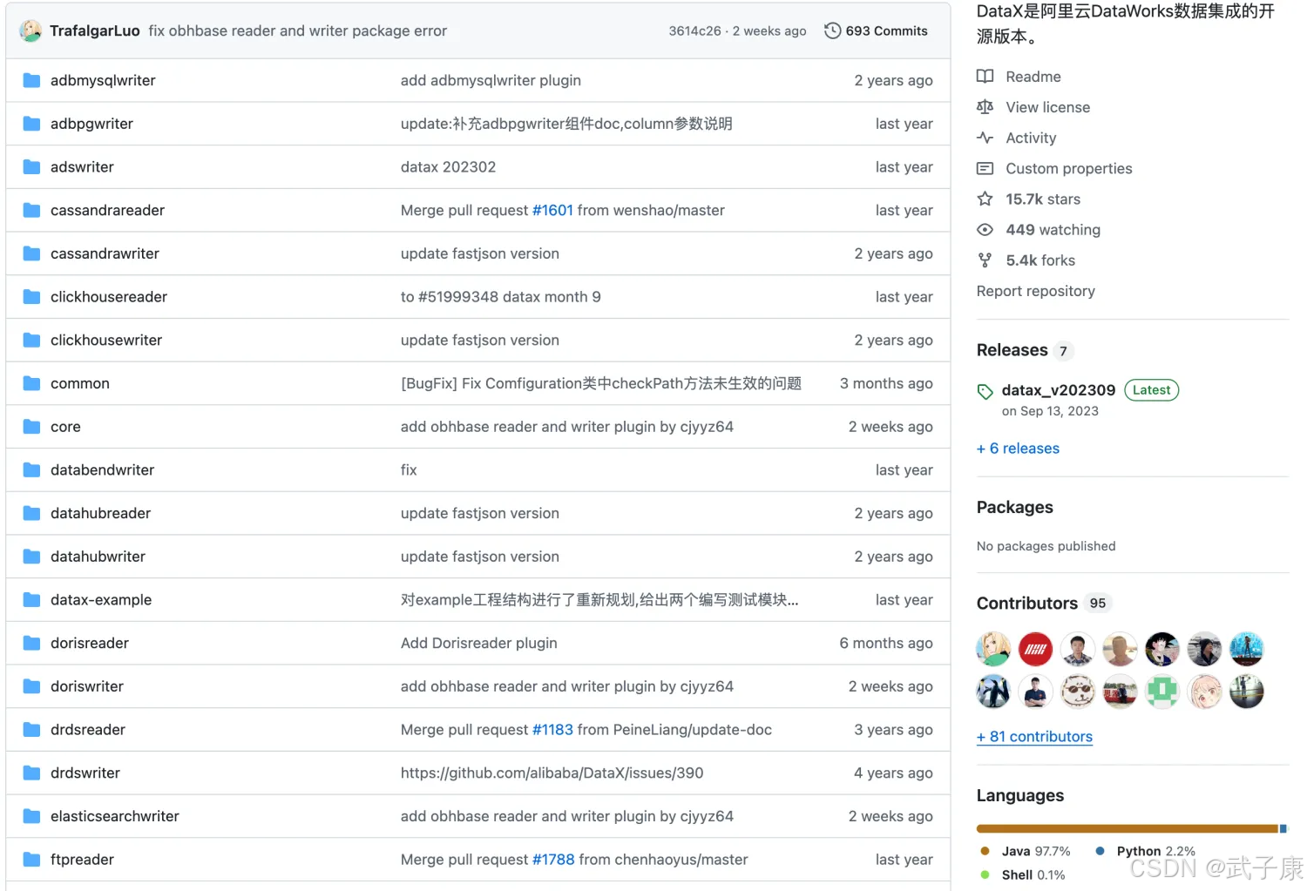Show the 81 more contributors

[x=1034, y=737]
